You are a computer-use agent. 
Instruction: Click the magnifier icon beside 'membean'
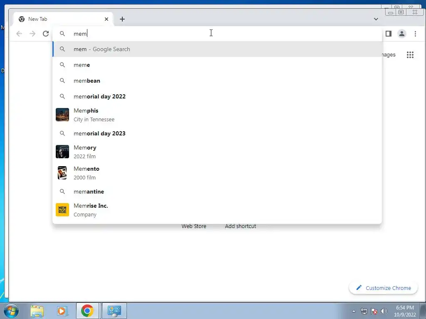pyautogui.click(x=62, y=81)
